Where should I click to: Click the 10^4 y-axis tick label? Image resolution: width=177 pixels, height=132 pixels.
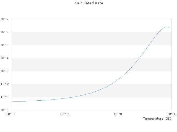4,58
